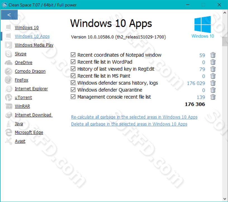This screenshot has width=228, height=202.
Task: Click the Internet Download sidebar icon
Action: (8, 115)
